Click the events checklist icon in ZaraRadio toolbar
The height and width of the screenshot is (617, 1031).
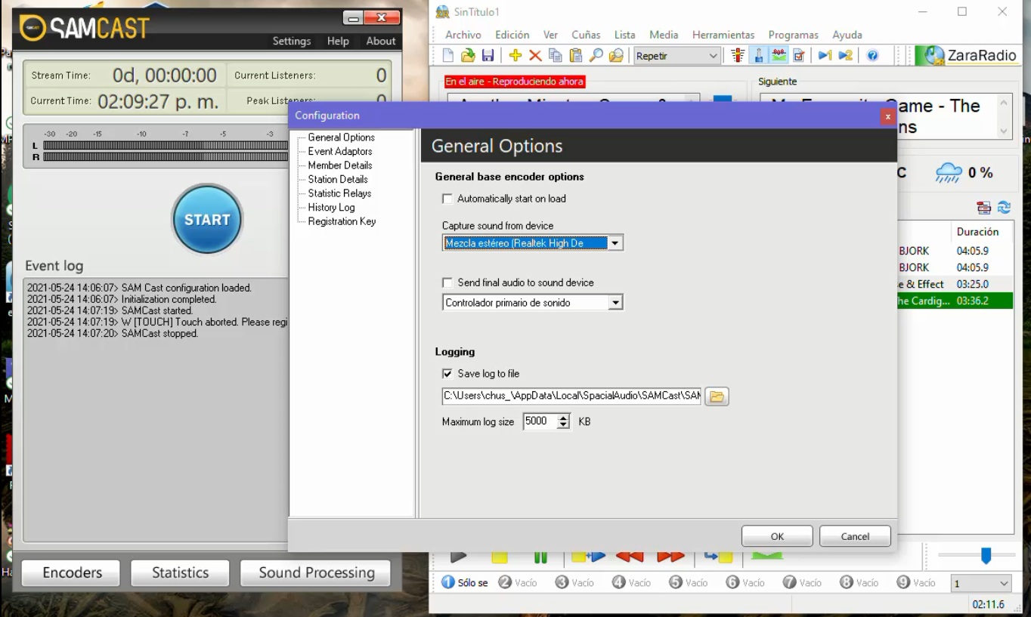coord(798,56)
